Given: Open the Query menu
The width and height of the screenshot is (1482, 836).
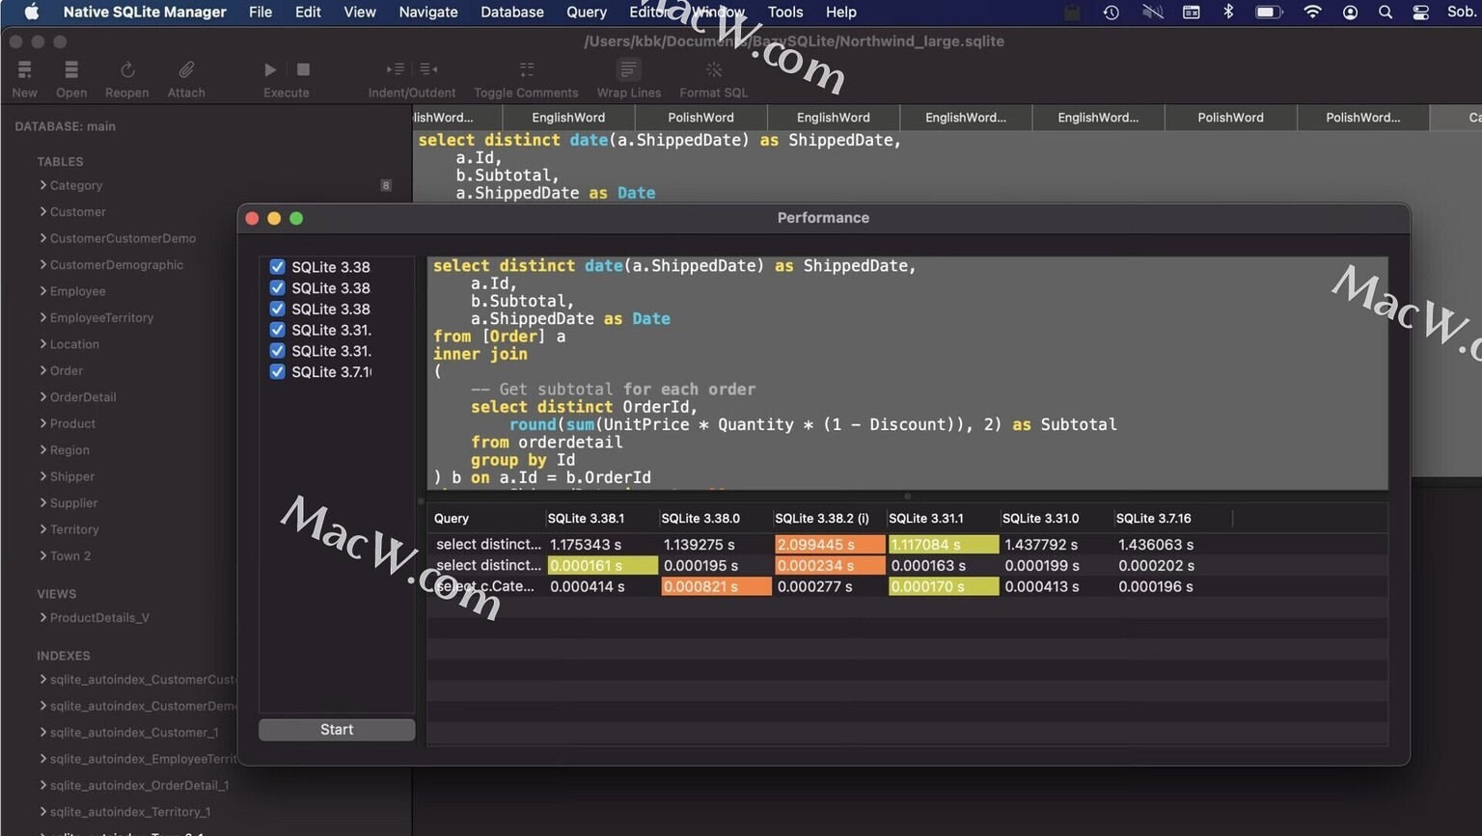Looking at the screenshot, I should 586,13.
